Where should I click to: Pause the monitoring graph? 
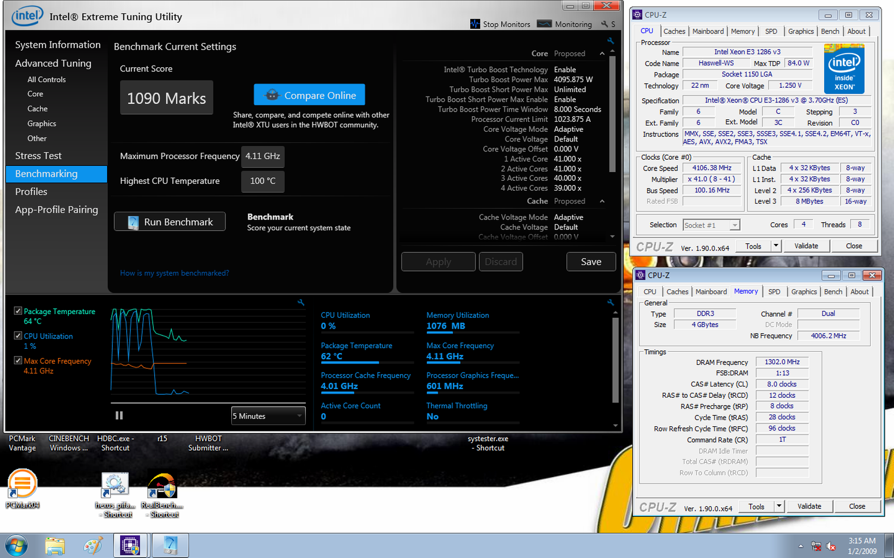119,415
